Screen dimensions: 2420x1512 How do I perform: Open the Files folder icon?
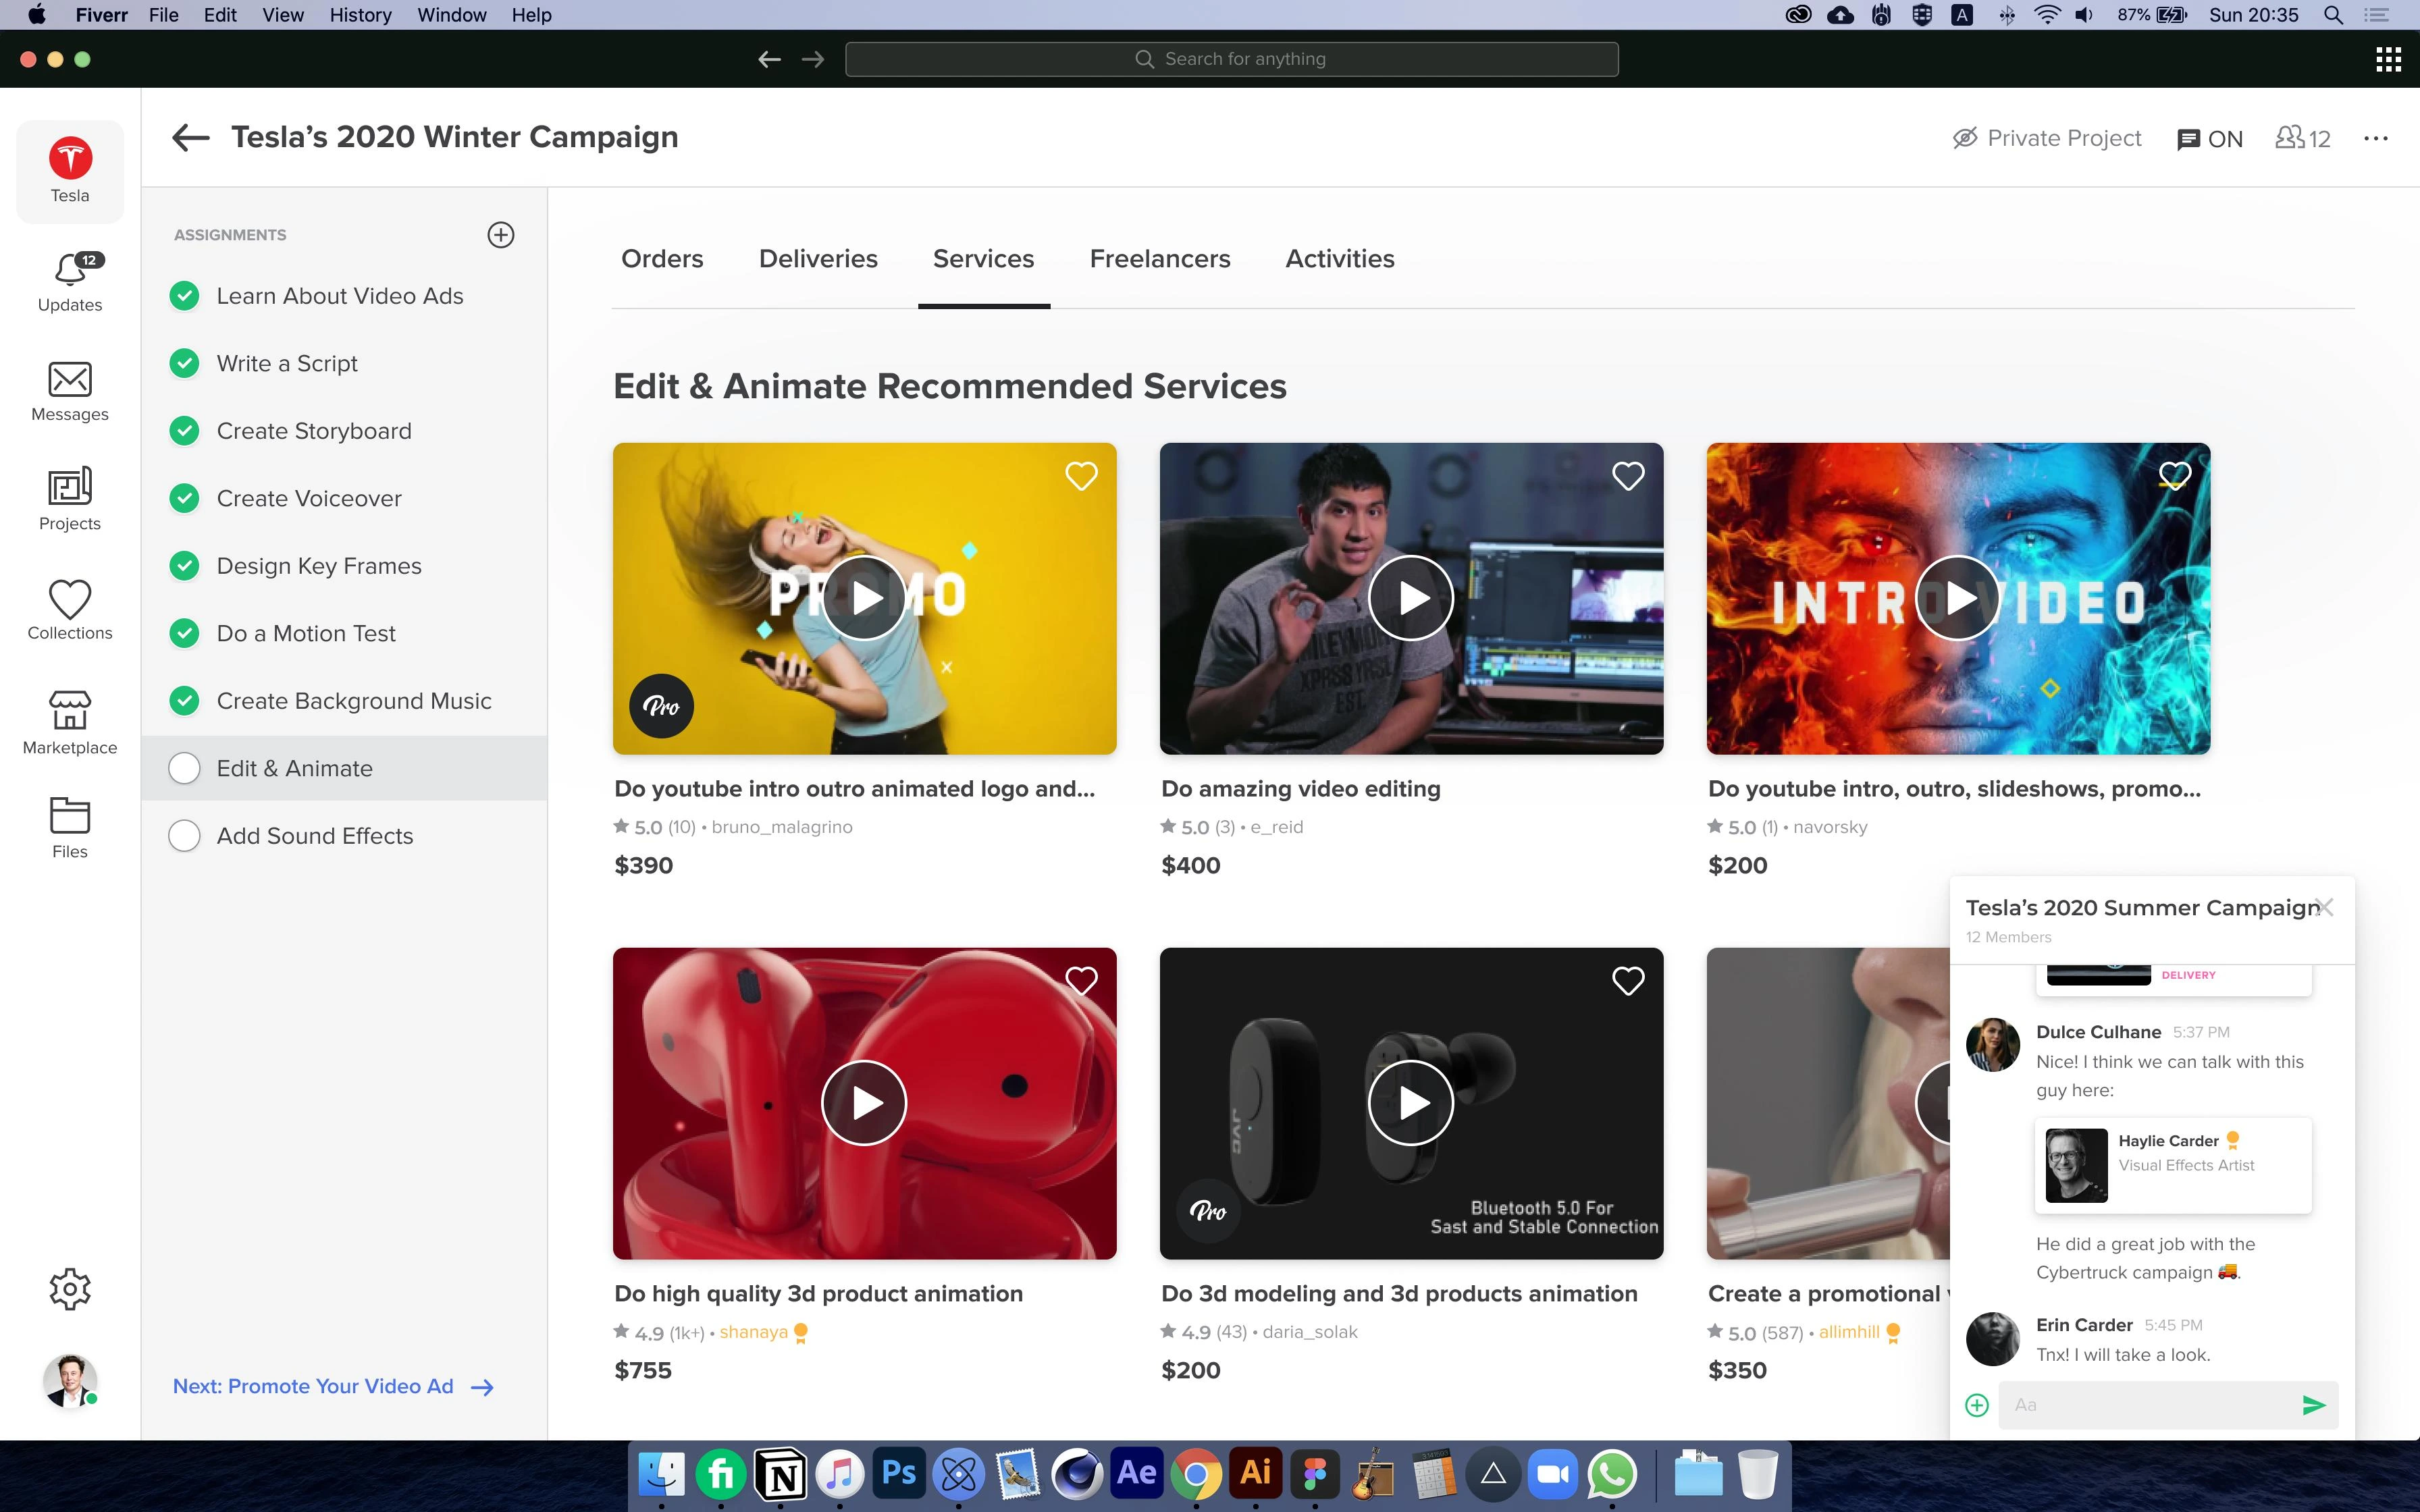pos(70,816)
